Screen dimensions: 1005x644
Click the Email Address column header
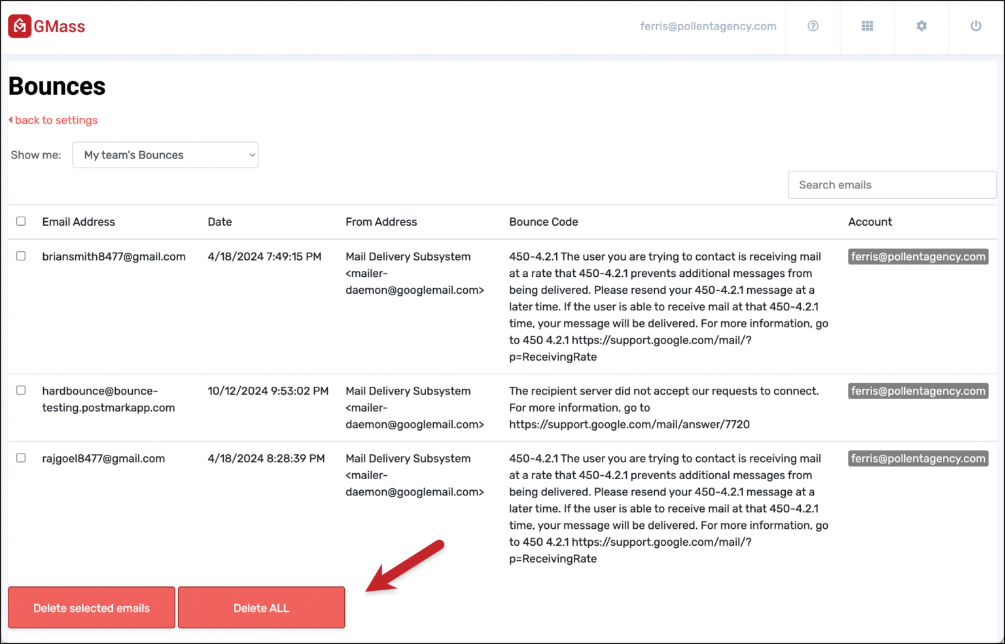(79, 222)
